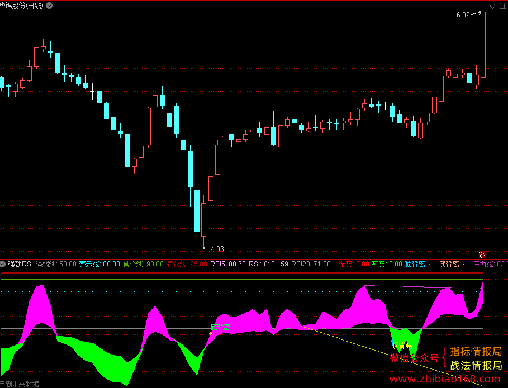This screenshot has width=508, height=388.
Task: Click the orange 底背离 header readout
Action: 452,264
